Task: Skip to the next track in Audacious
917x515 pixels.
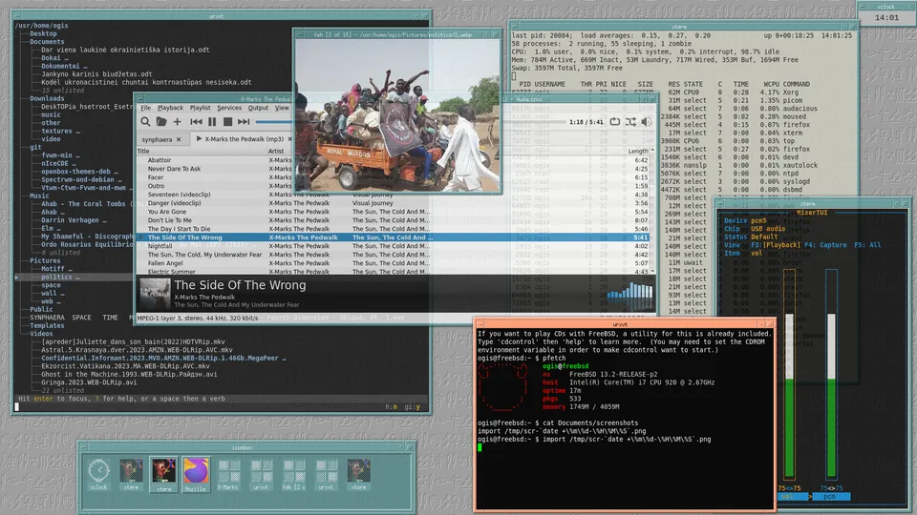Action: coord(244,122)
